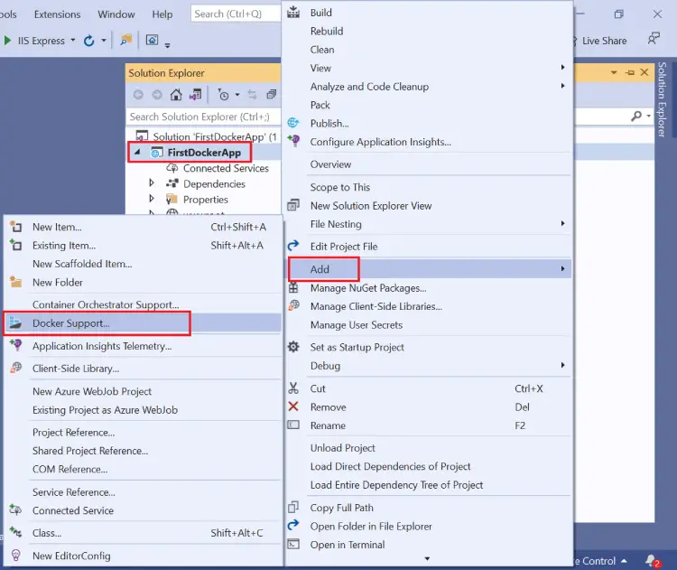Select Unload Project
677x570 pixels.
342,448
